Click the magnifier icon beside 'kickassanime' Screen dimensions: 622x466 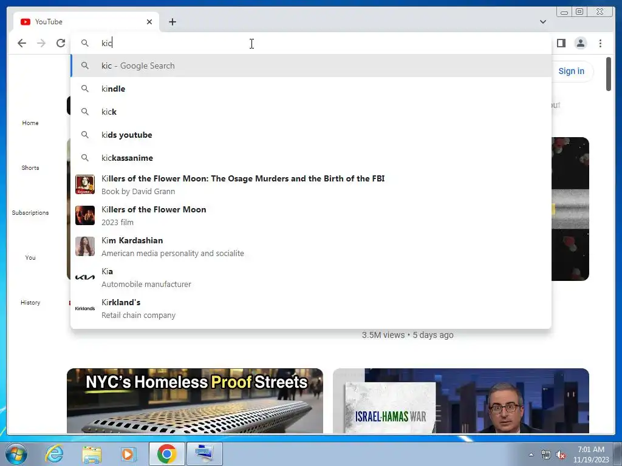(x=85, y=158)
